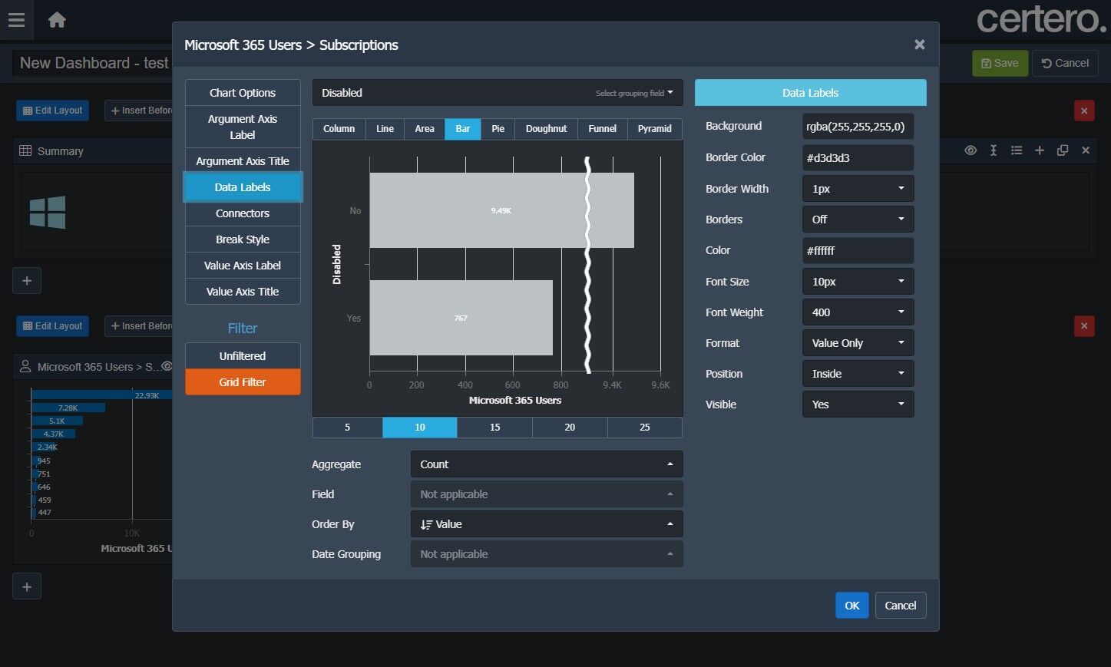
Task: Switch filter to Unfiltered
Action: tap(243, 356)
